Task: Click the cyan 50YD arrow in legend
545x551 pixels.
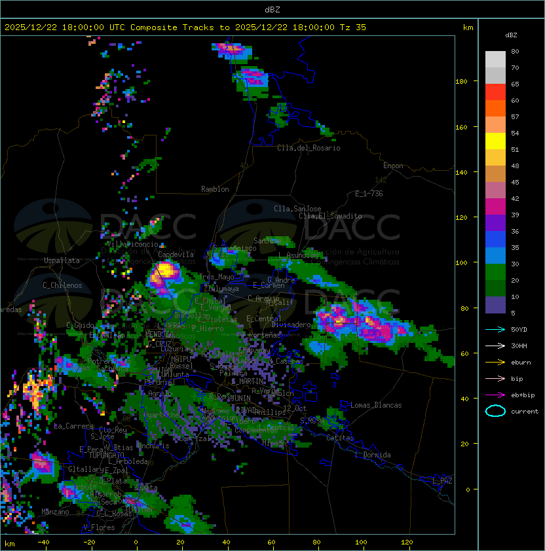Action: pyautogui.click(x=495, y=329)
